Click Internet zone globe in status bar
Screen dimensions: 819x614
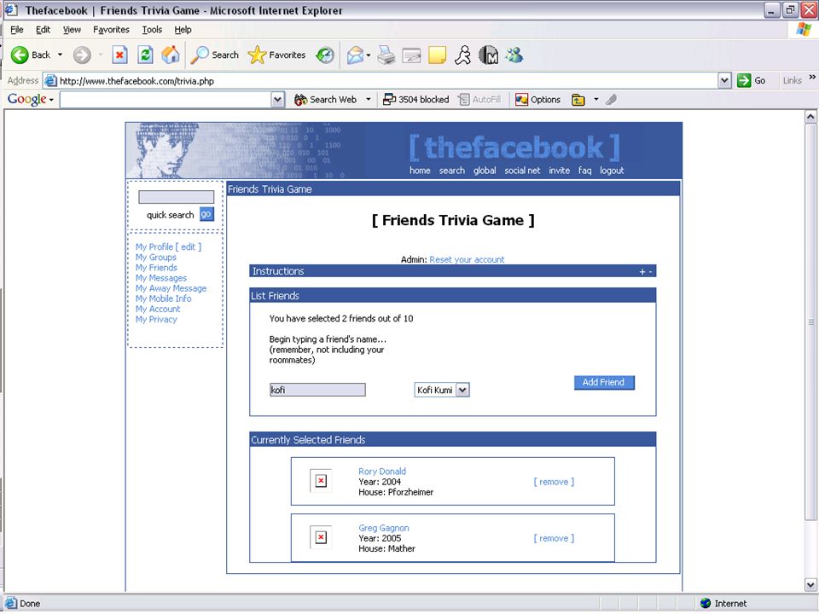click(706, 603)
